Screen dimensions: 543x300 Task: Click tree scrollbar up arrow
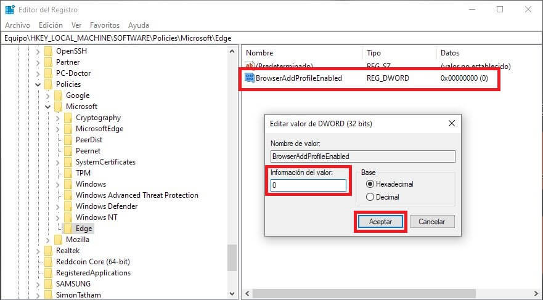tap(232, 51)
